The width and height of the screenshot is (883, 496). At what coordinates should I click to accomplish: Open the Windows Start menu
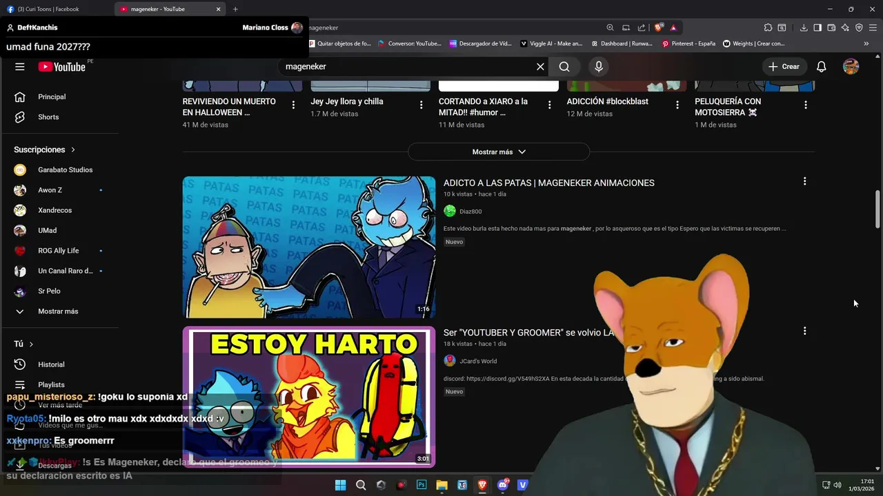[x=341, y=485]
